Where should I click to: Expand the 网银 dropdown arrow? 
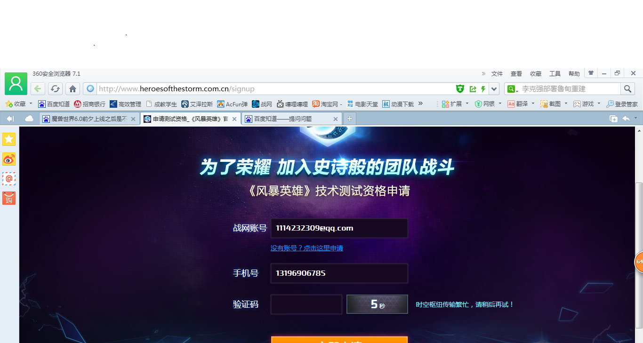pyautogui.click(x=500, y=104)
